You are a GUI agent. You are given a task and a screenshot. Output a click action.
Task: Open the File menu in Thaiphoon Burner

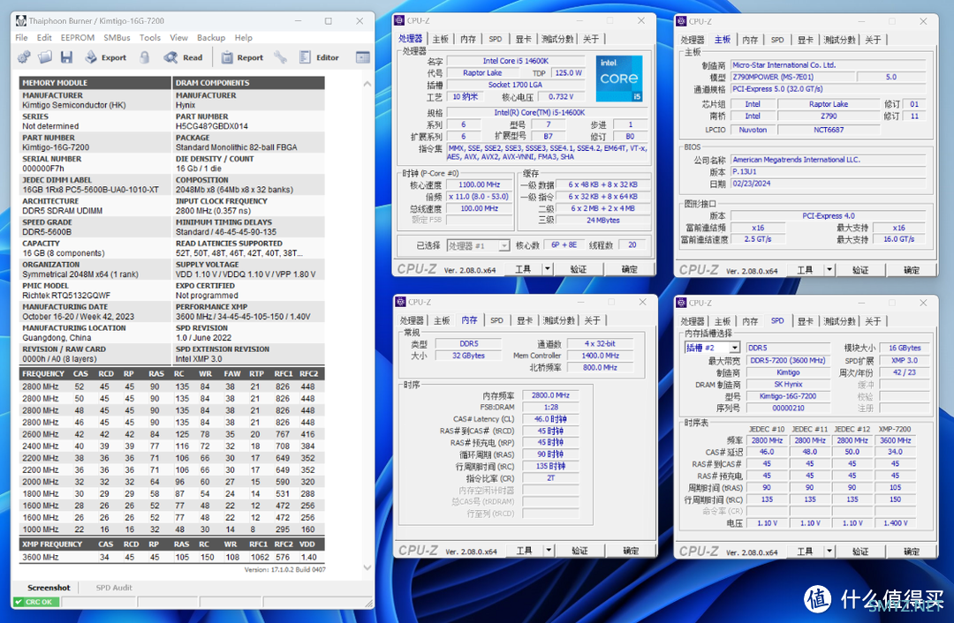pyautogui.click(x=21, y=38)
